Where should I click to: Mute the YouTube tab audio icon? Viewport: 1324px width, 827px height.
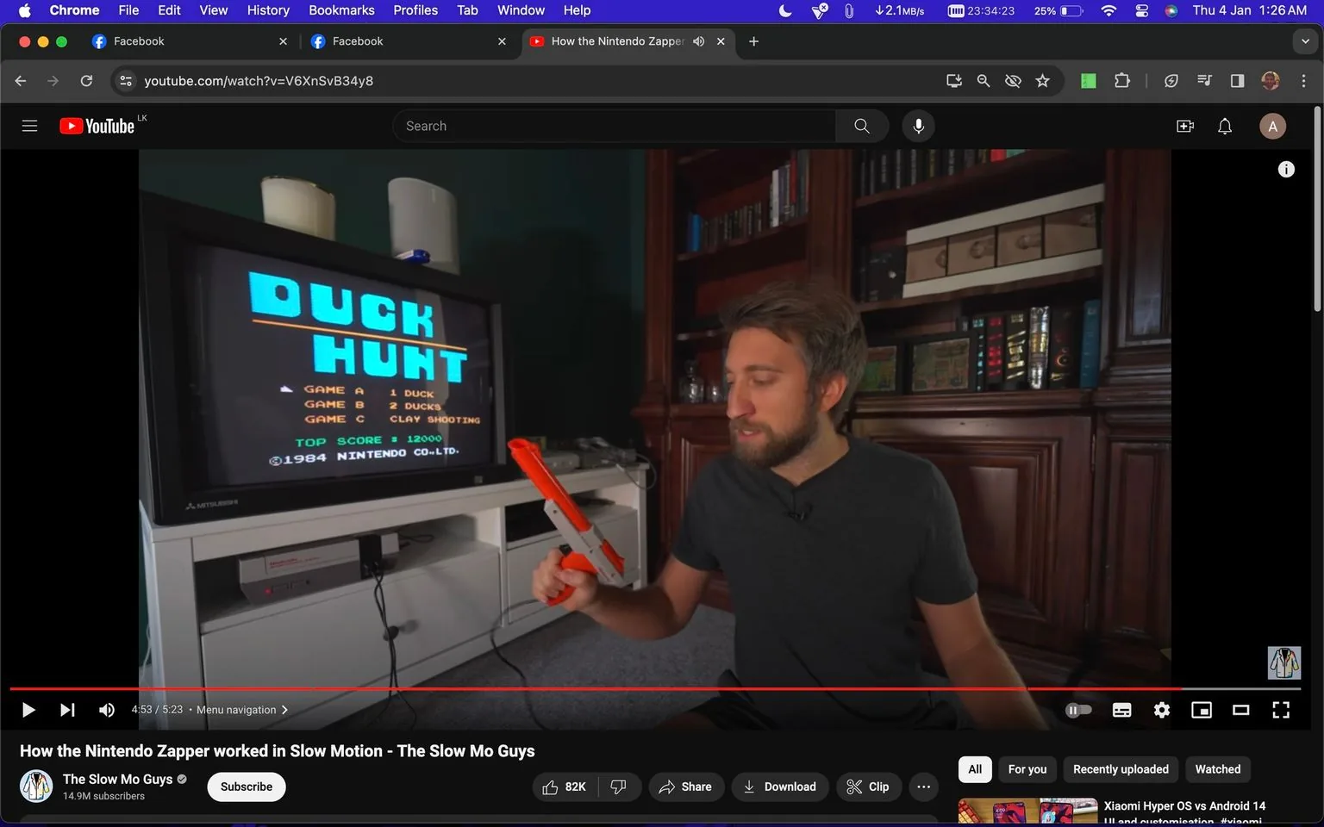pos(698,40)
